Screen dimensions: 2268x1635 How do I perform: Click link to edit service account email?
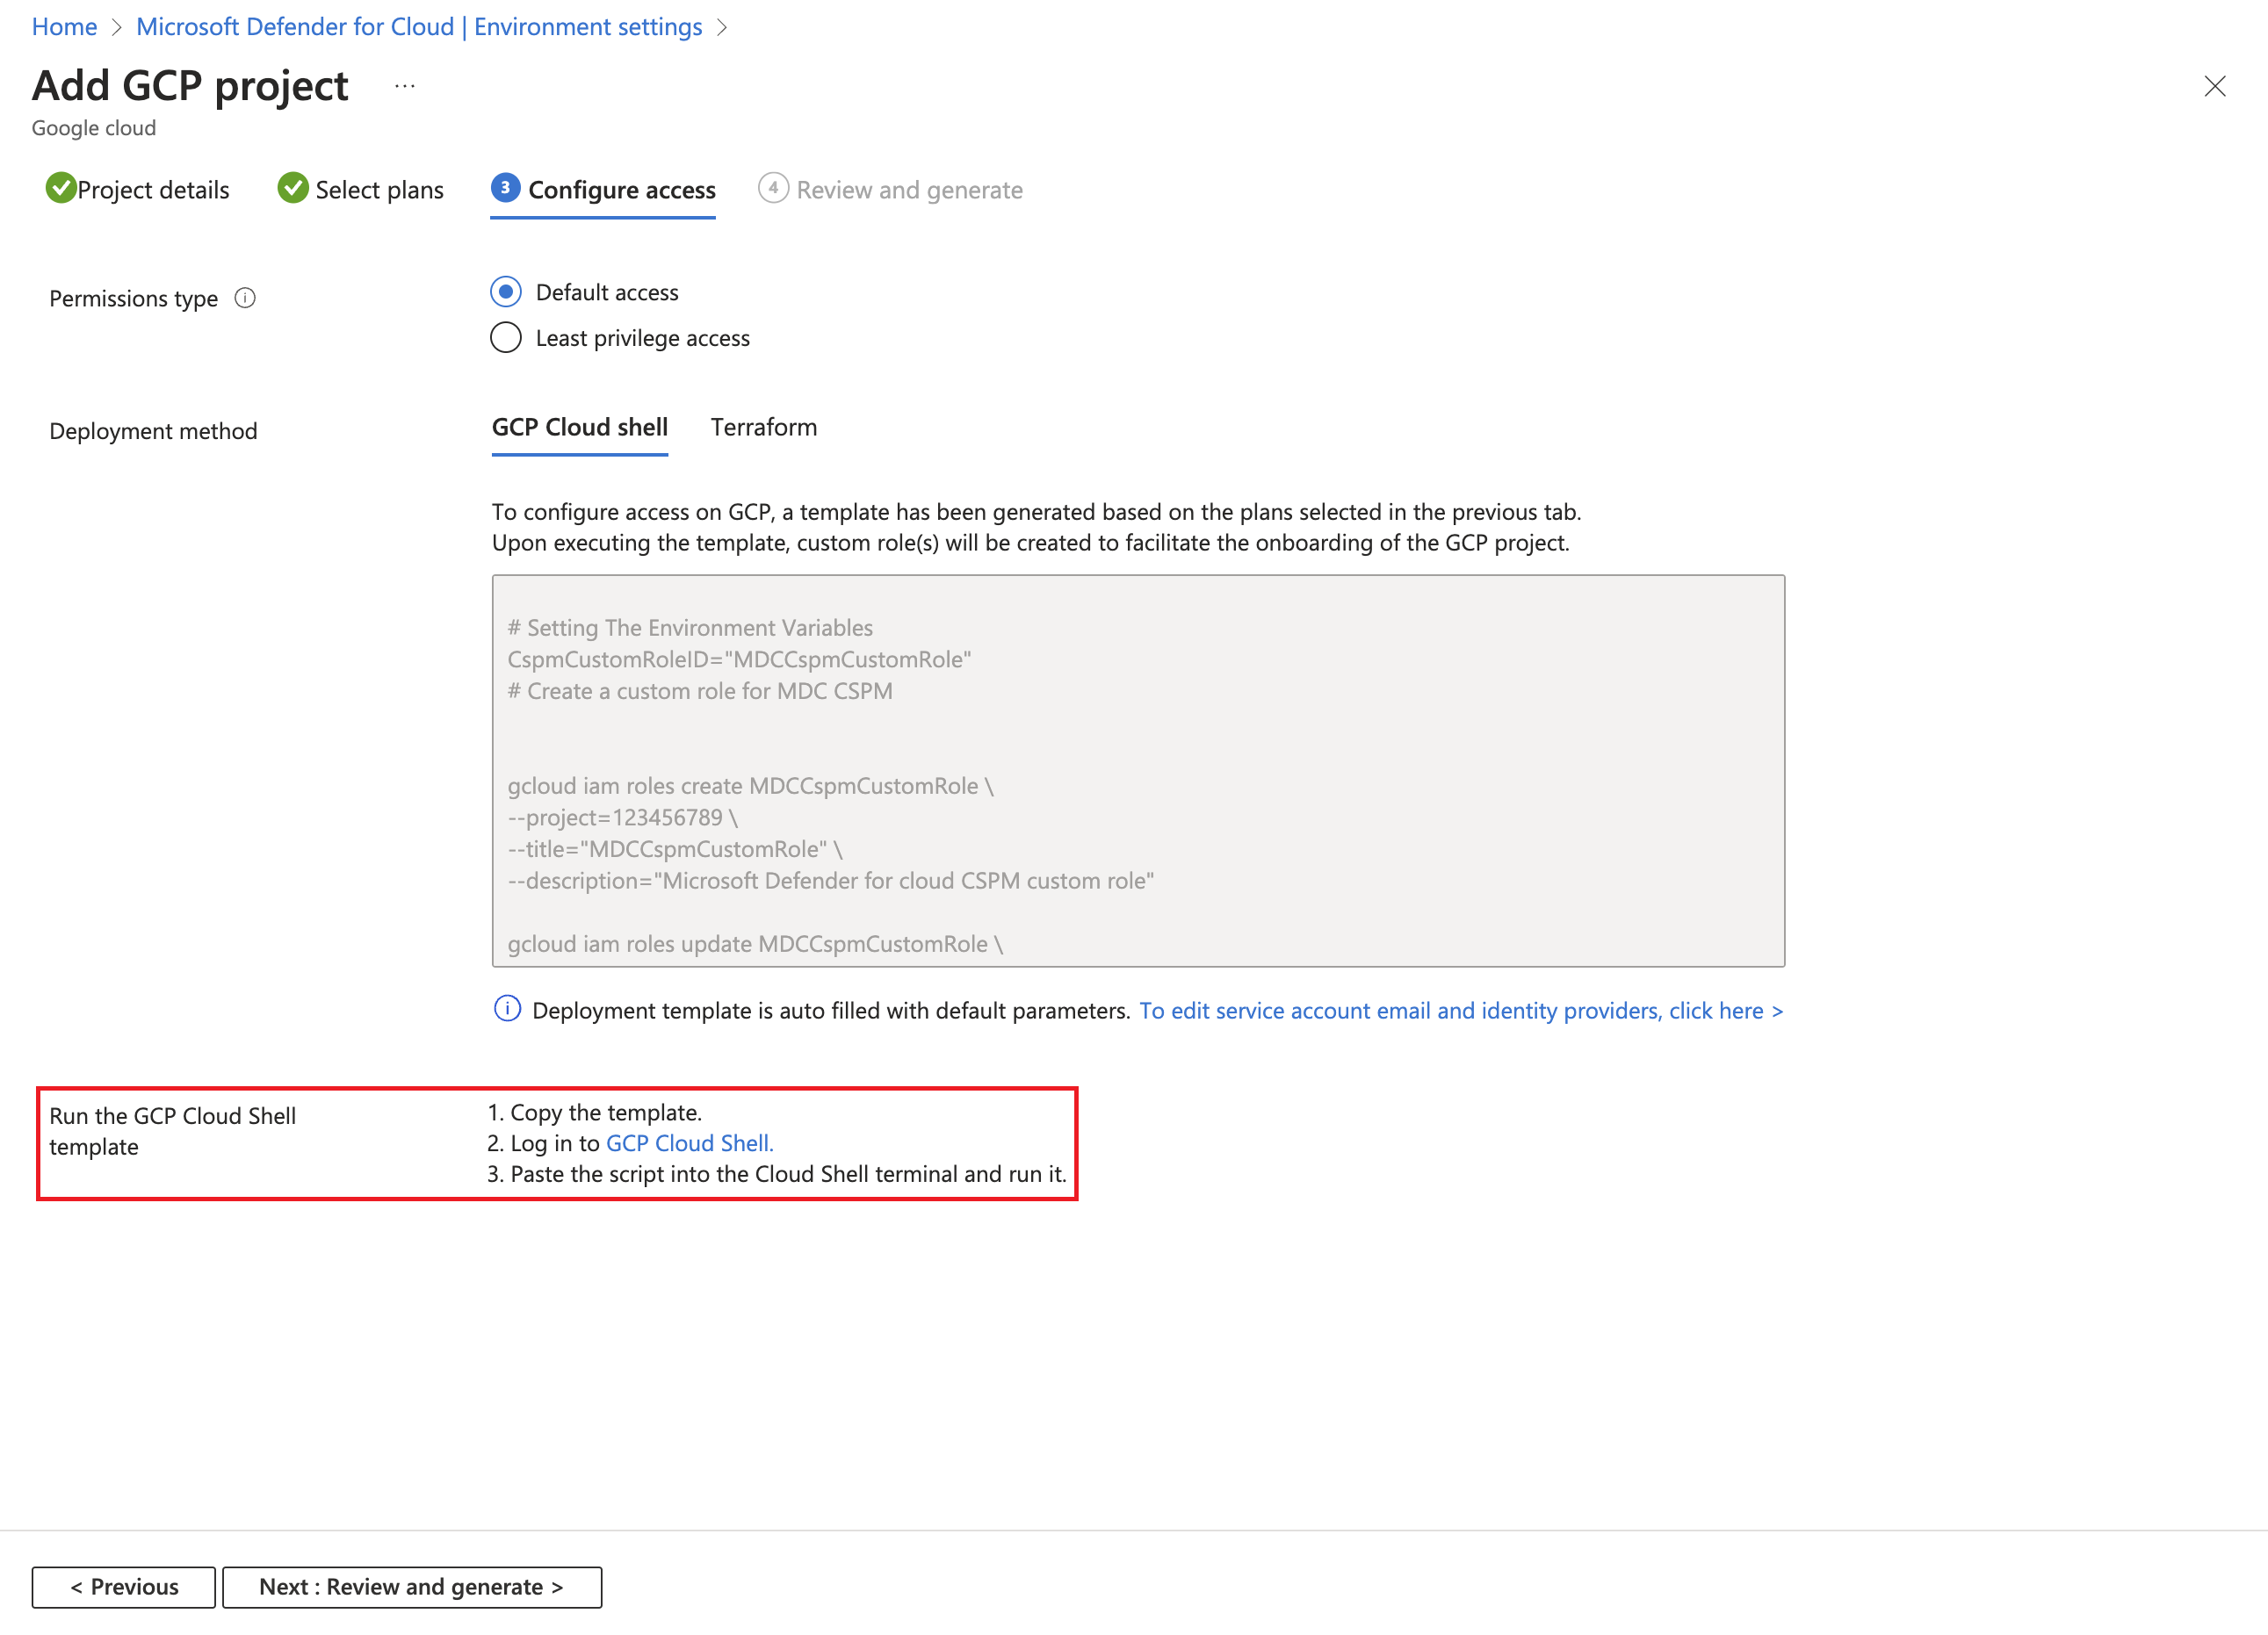coord(1461,1011)
